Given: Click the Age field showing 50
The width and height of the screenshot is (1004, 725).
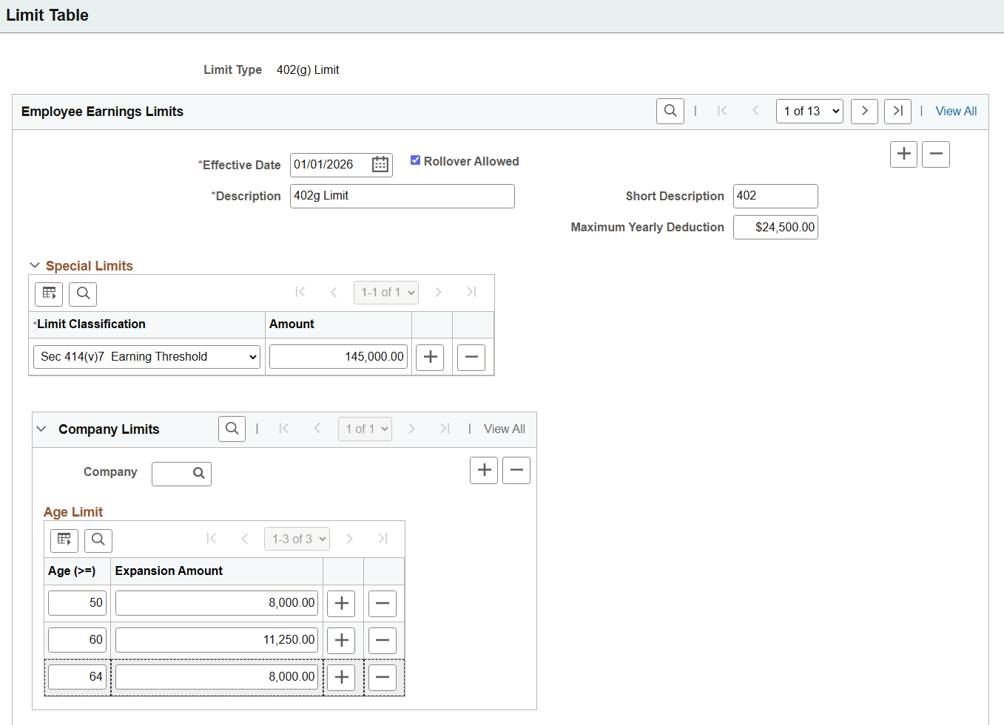Looking at the screenshot, I should point(77,603).
